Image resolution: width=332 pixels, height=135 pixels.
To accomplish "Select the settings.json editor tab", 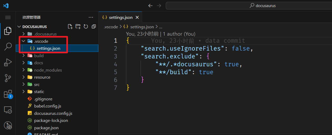I will [120, 18].
